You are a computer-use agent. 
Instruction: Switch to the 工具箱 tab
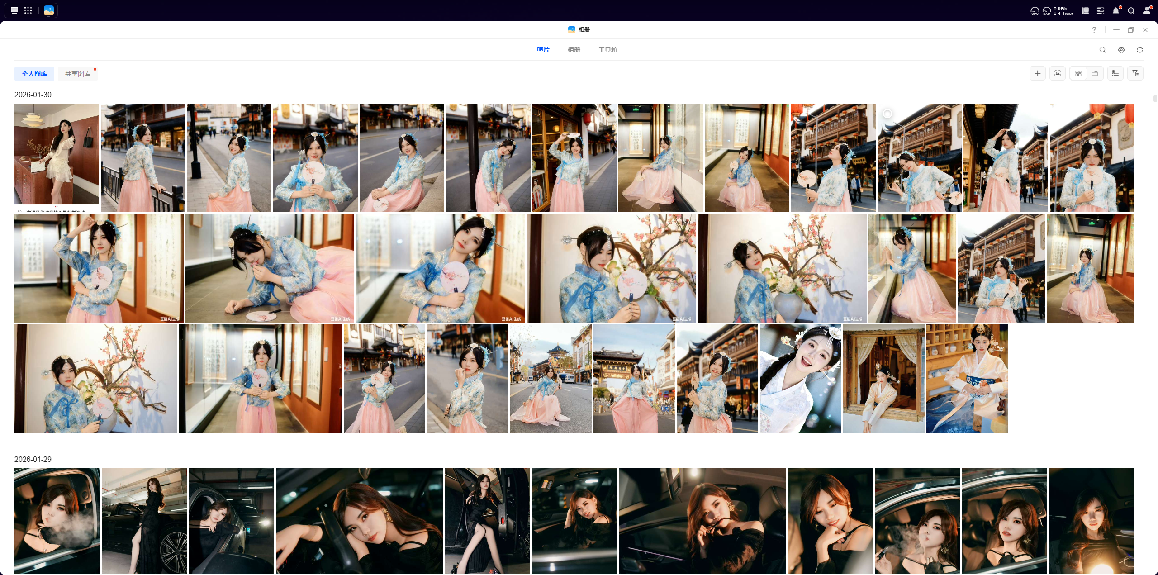[x=607, y=50]
